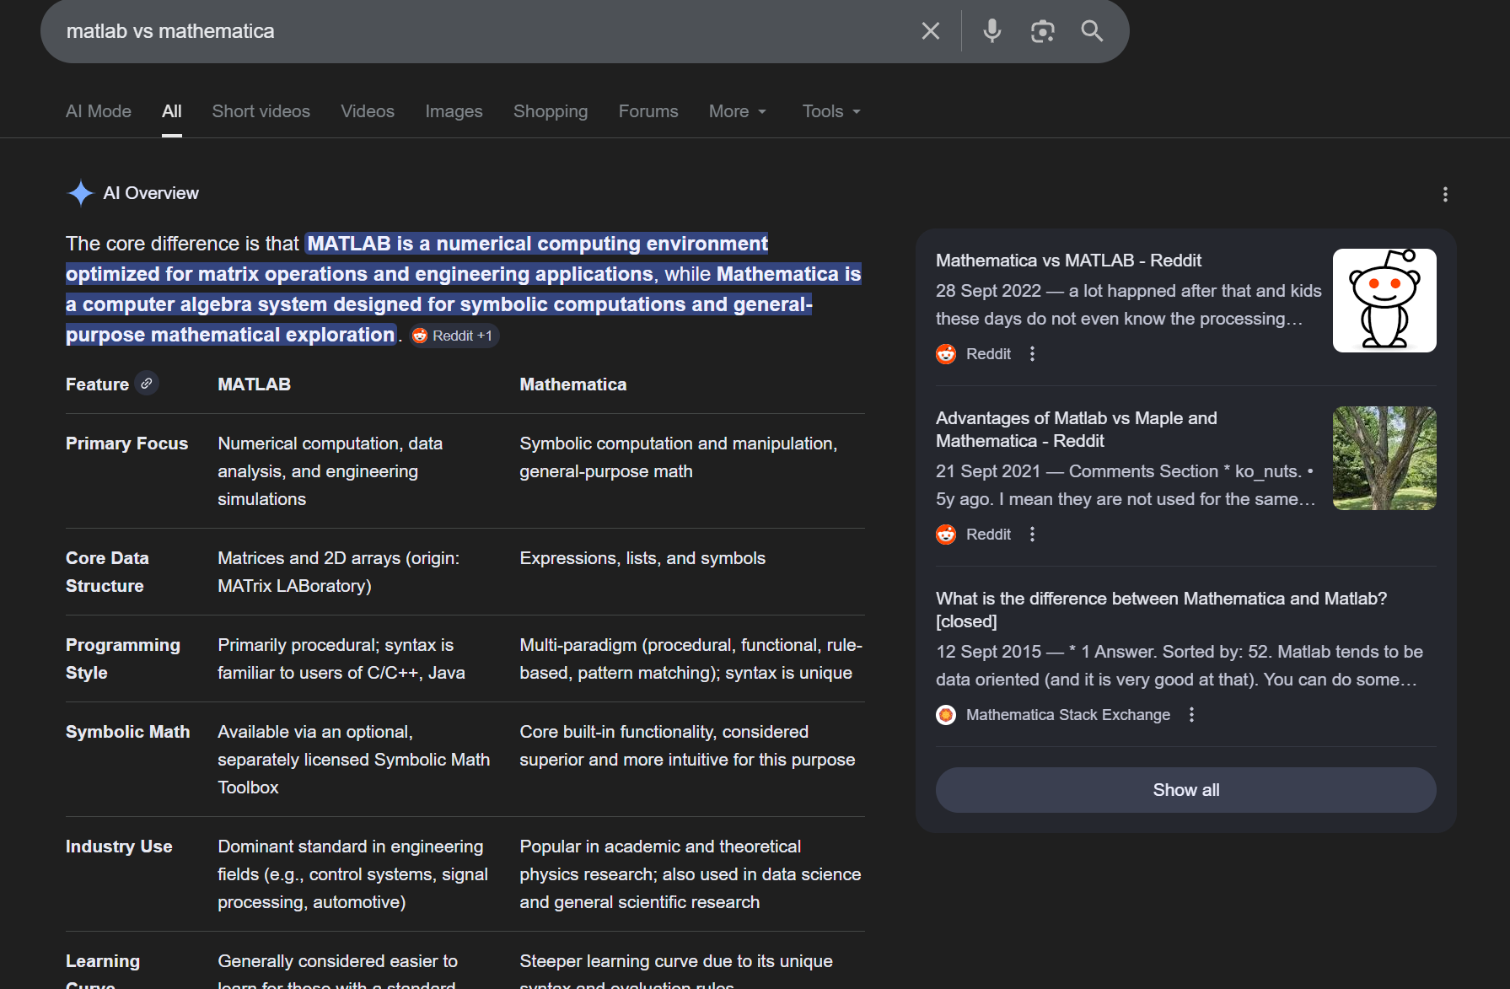The image size is (1510, 989).
Task: Switch to Videos tab
Action: point(368,111)
